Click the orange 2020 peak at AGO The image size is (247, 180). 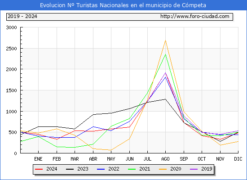click(x=165, y=40)
